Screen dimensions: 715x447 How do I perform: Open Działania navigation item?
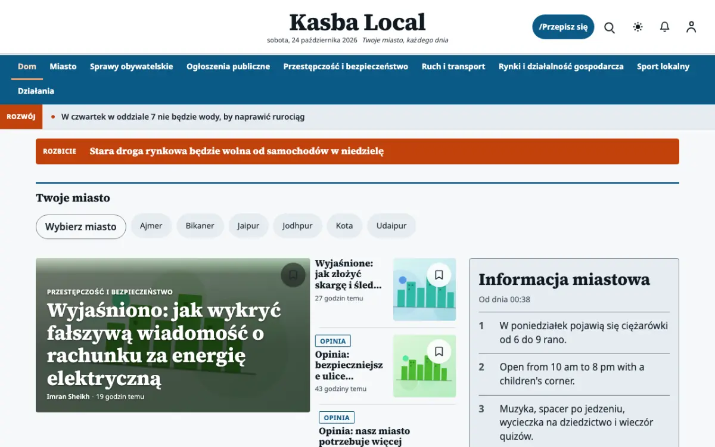[36, 91]
